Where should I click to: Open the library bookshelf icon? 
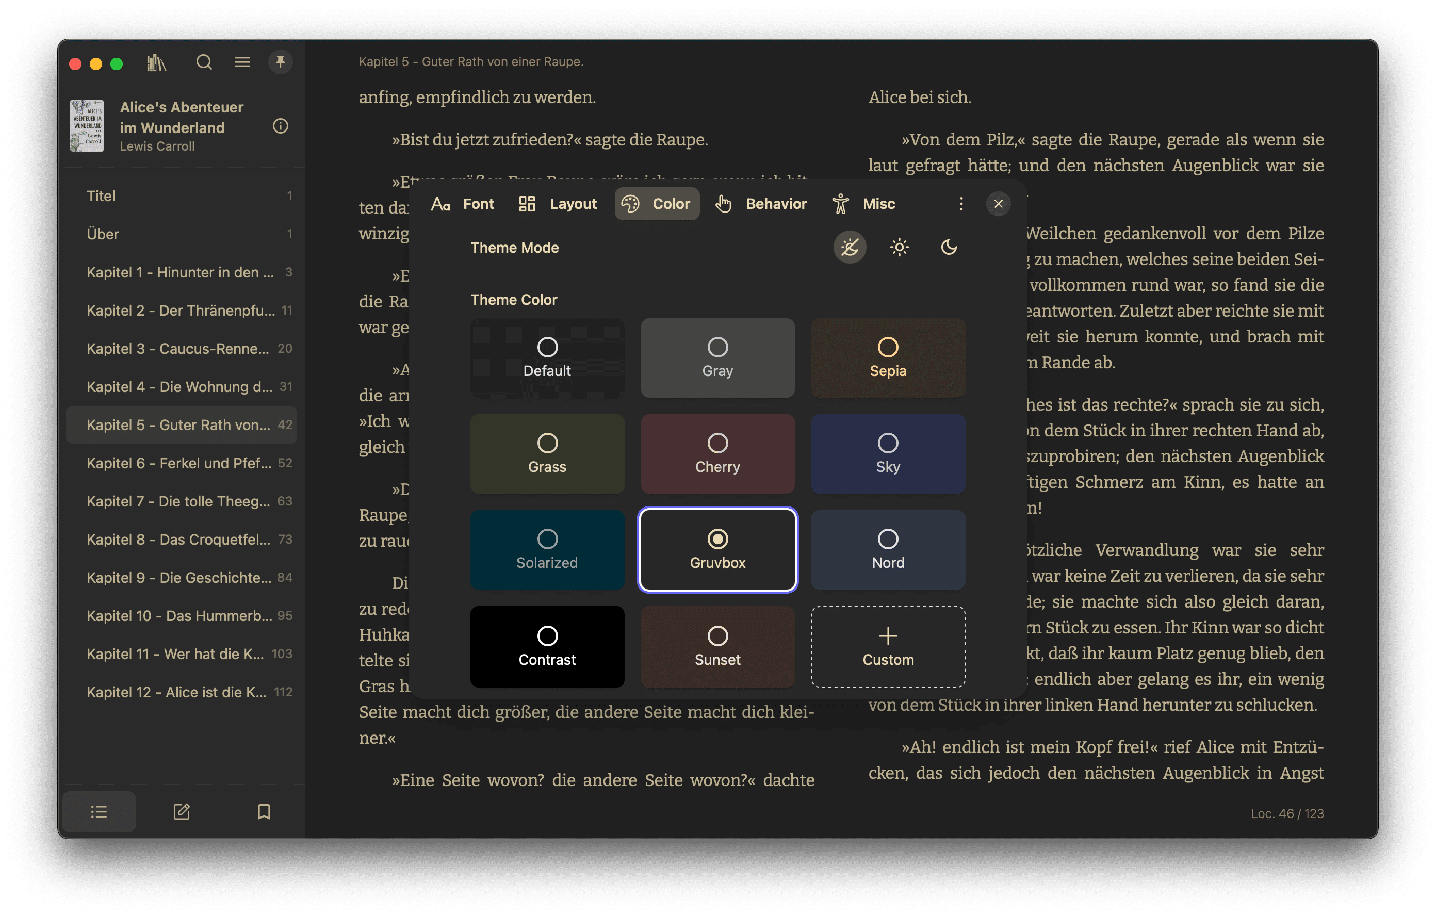tap(156, 62)
